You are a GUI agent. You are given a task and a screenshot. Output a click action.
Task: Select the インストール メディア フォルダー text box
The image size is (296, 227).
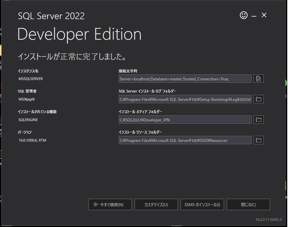click(x=185, y=119)
